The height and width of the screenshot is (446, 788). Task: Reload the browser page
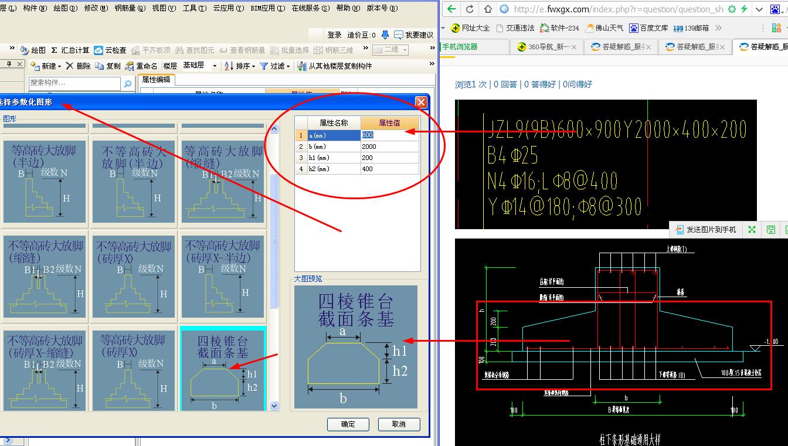tap(470, 9)
